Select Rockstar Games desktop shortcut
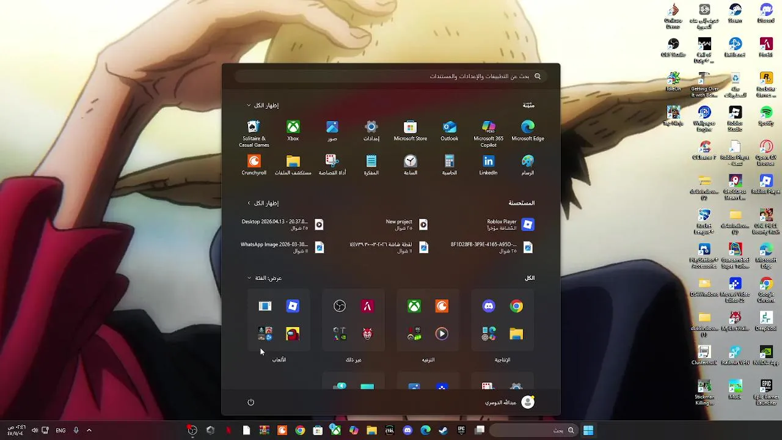The height and width of the screenshot is (440, 782). [766, 84]
